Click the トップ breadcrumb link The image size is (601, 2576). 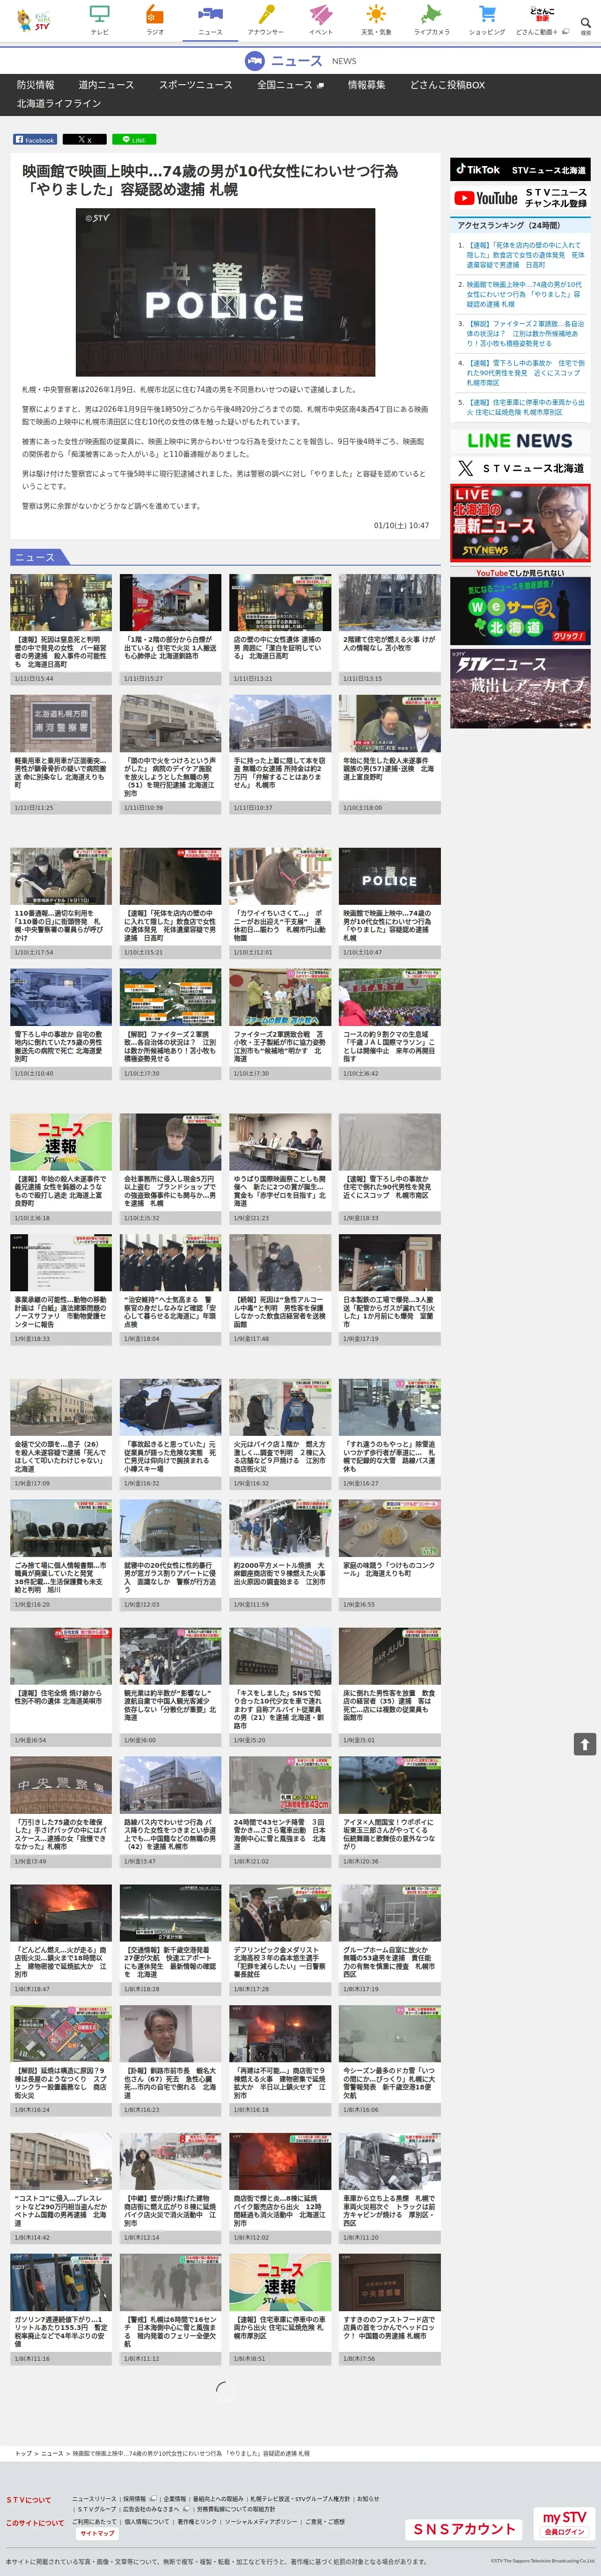pos(23,2453)
